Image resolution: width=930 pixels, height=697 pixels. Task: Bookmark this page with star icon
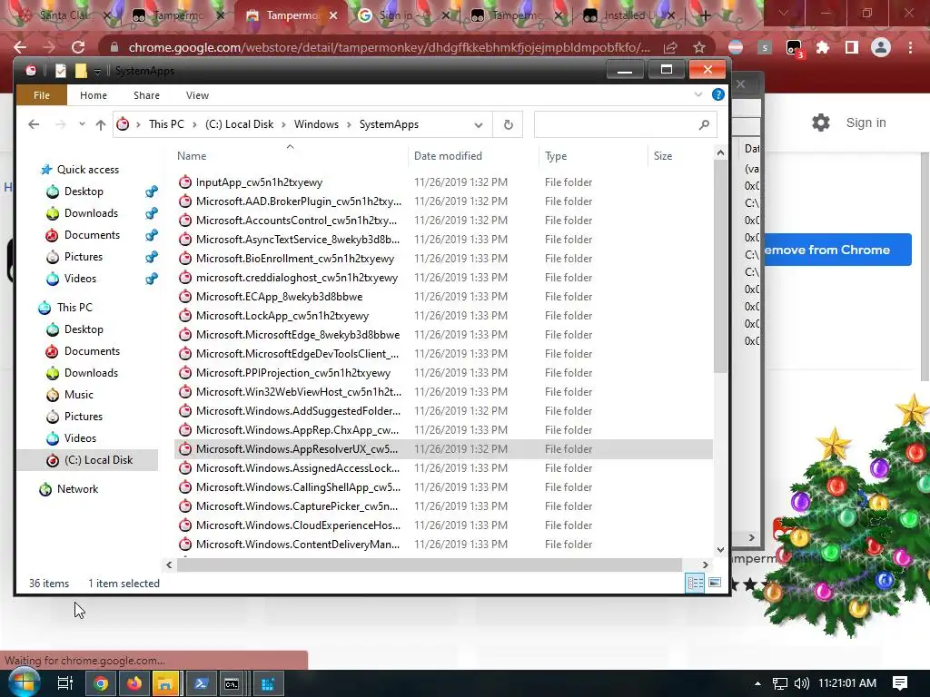pos(699,47)
